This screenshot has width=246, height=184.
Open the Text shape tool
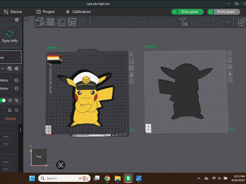point(184,22)
